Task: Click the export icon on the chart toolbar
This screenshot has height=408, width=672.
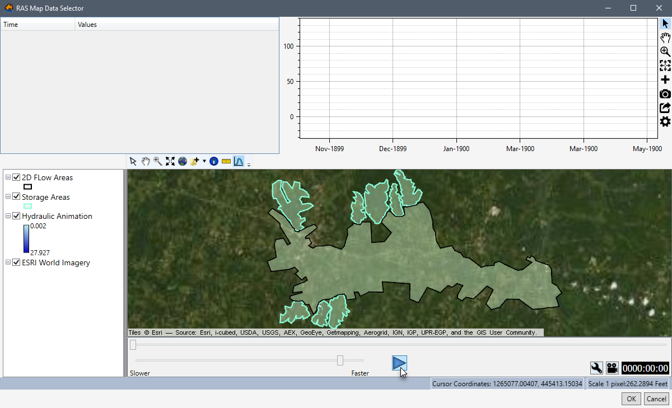Action: point(665,107)
